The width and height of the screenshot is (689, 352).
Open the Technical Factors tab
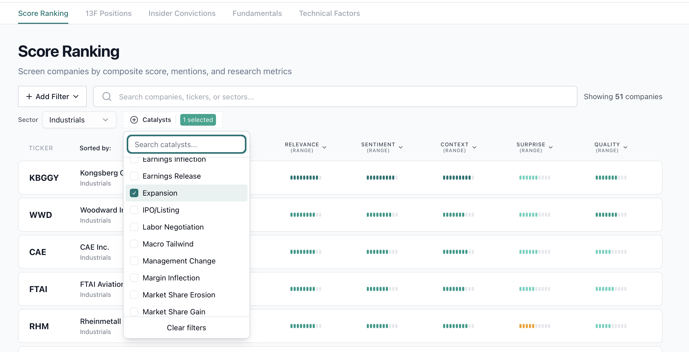point(329,13)
